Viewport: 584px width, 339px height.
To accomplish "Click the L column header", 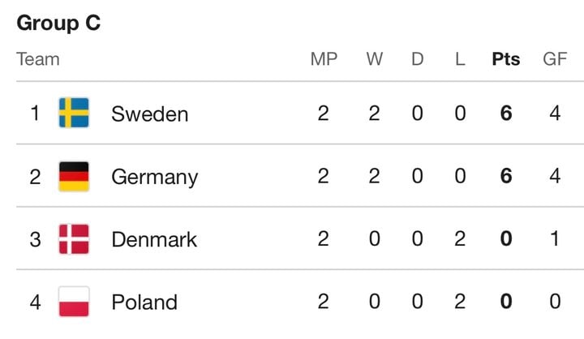I will coord(460,59).
